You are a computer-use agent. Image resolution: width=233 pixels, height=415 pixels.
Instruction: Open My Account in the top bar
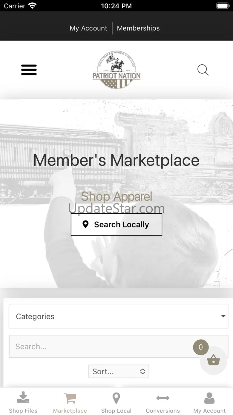[88, 28]
